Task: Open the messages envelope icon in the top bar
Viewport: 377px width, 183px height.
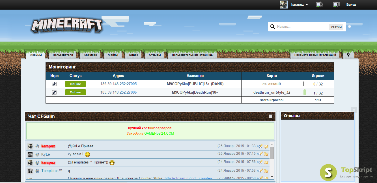Action: (x=320, y=5)
